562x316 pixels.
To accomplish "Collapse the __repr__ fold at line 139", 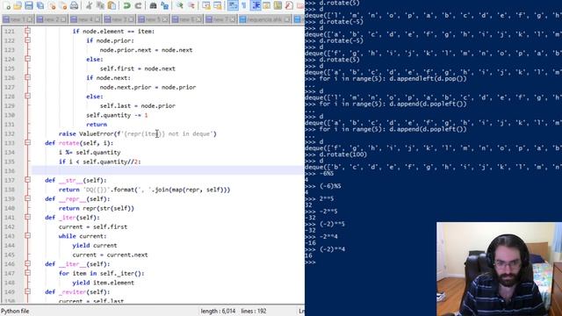I will (x=27, y=199).
